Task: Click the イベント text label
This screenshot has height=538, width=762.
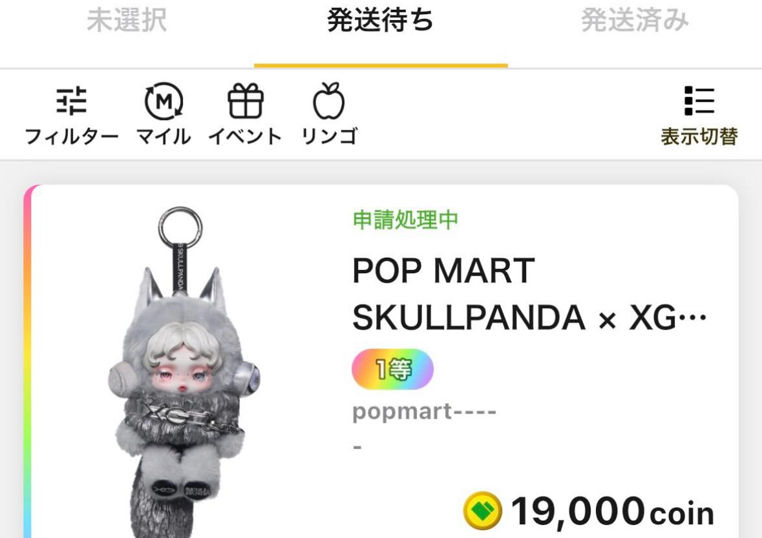Action: tap(246, 136)
